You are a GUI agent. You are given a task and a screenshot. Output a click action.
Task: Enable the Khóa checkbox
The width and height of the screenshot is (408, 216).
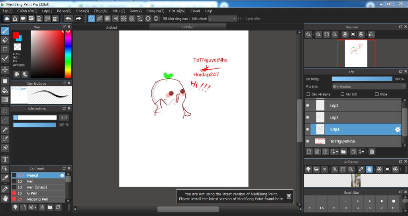click(377, 94)
